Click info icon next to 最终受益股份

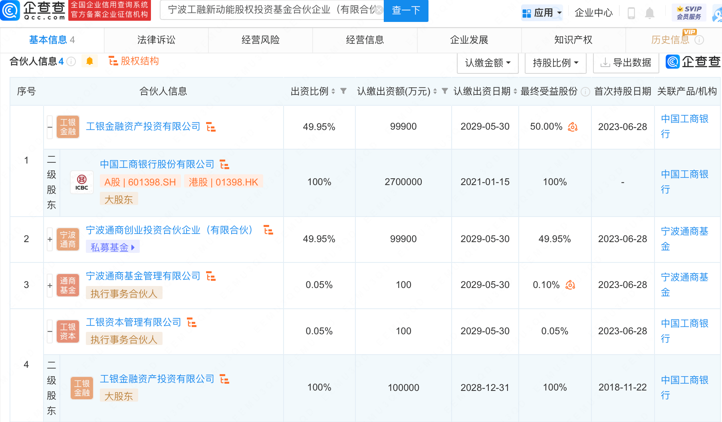[585, 92]
